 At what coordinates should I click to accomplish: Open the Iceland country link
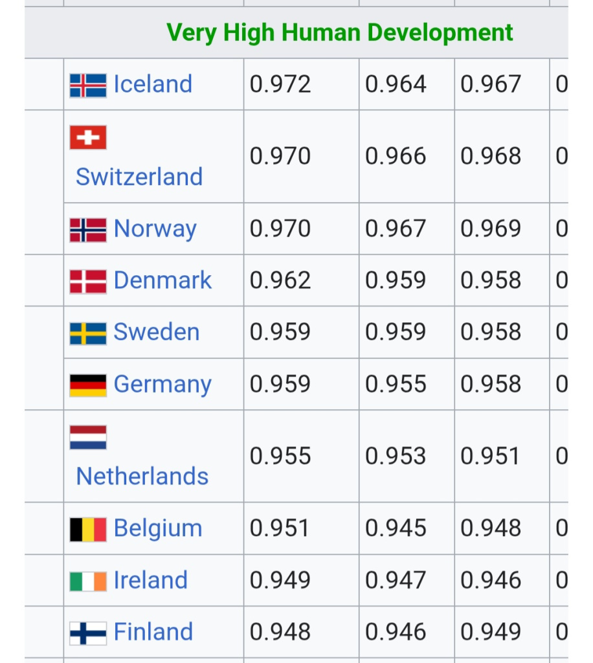(153, 84)
